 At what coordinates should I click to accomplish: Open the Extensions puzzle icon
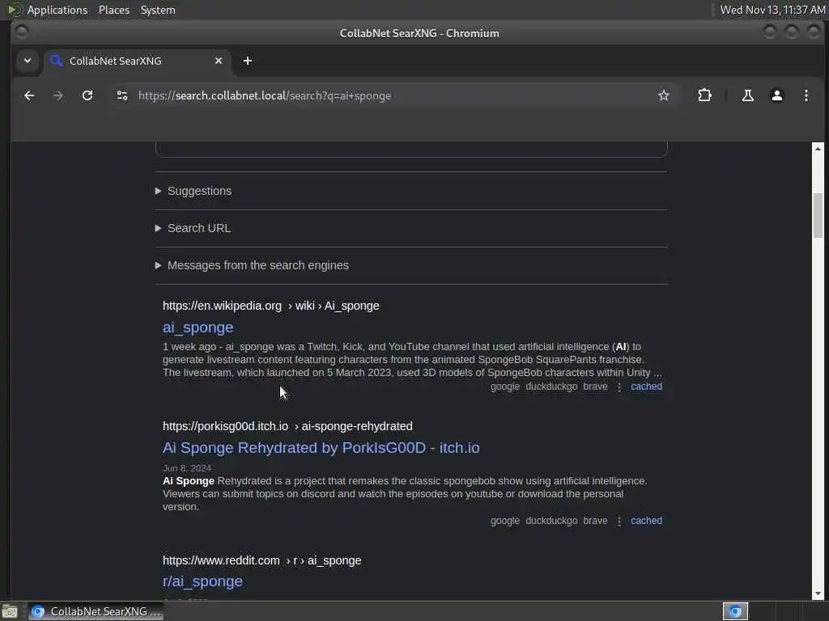704,95
